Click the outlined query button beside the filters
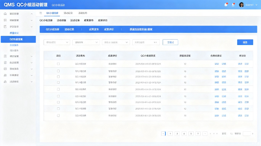This screenshot has width=261, height=146. coord(170,42)
